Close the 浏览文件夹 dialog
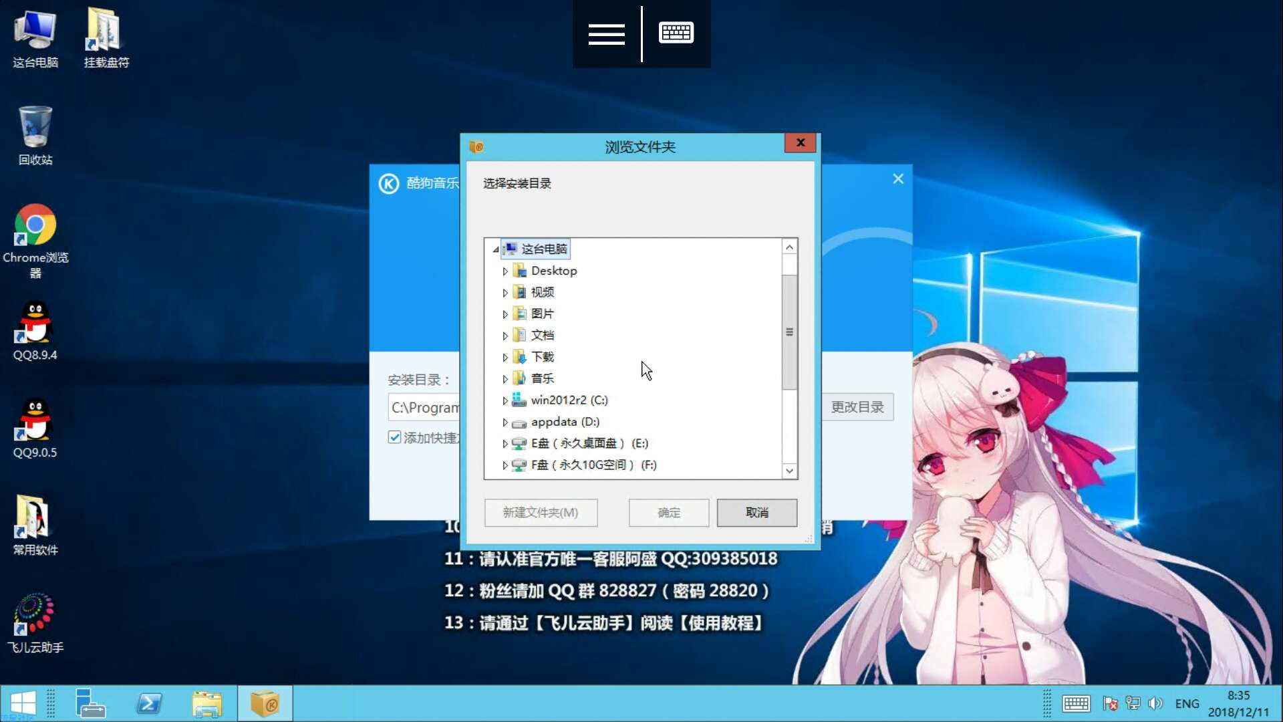Screen dimensions: 1283x722 pos(800,142)
